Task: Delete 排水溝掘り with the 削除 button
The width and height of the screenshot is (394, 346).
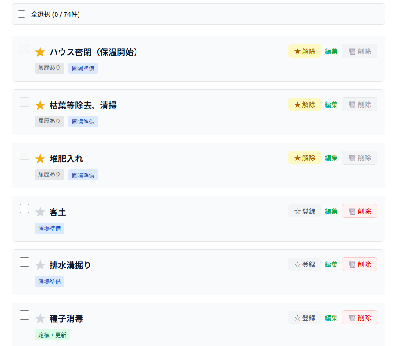Action: point(359,265)
